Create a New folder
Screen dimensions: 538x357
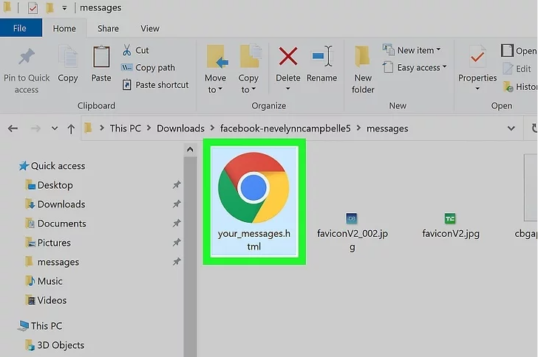tap(363, 69)
